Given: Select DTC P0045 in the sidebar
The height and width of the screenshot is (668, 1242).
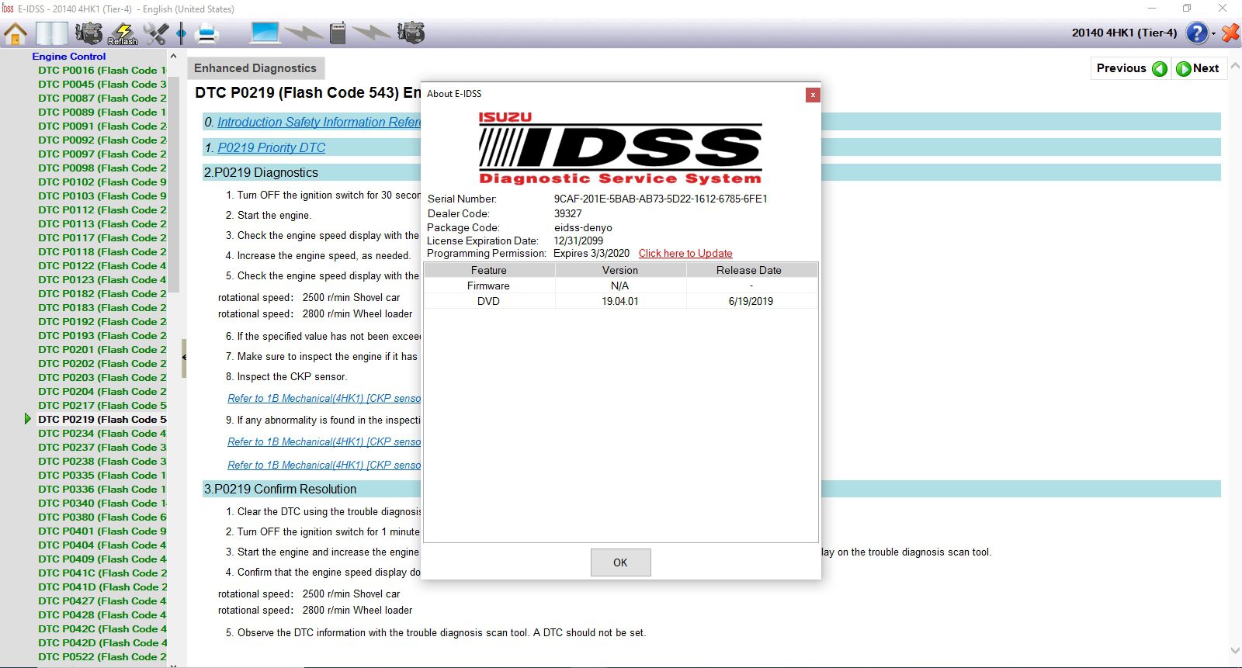Looking at the screenshot, I should coord(102,84).
